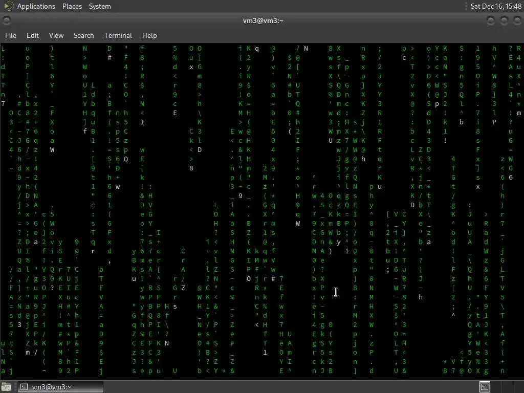Open the window menu button left of title
This screenshot has width=524, height=393.
(6, 20)
